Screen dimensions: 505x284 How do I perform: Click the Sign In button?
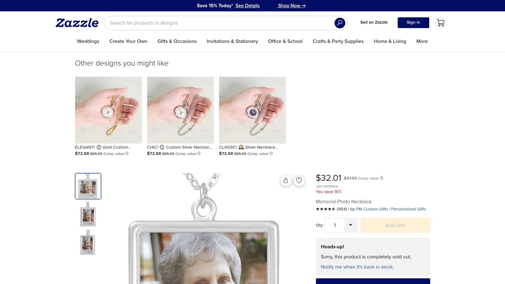pos(413,22)
